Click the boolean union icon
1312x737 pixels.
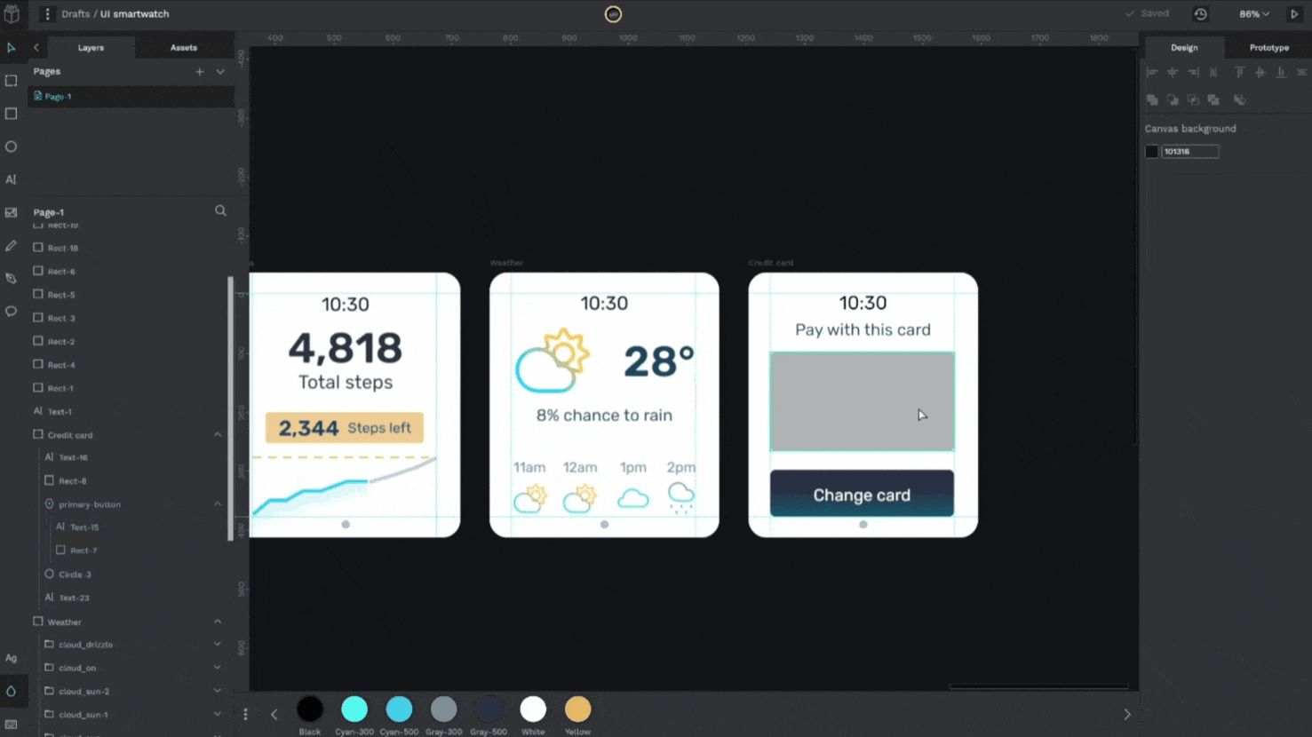1152,100
